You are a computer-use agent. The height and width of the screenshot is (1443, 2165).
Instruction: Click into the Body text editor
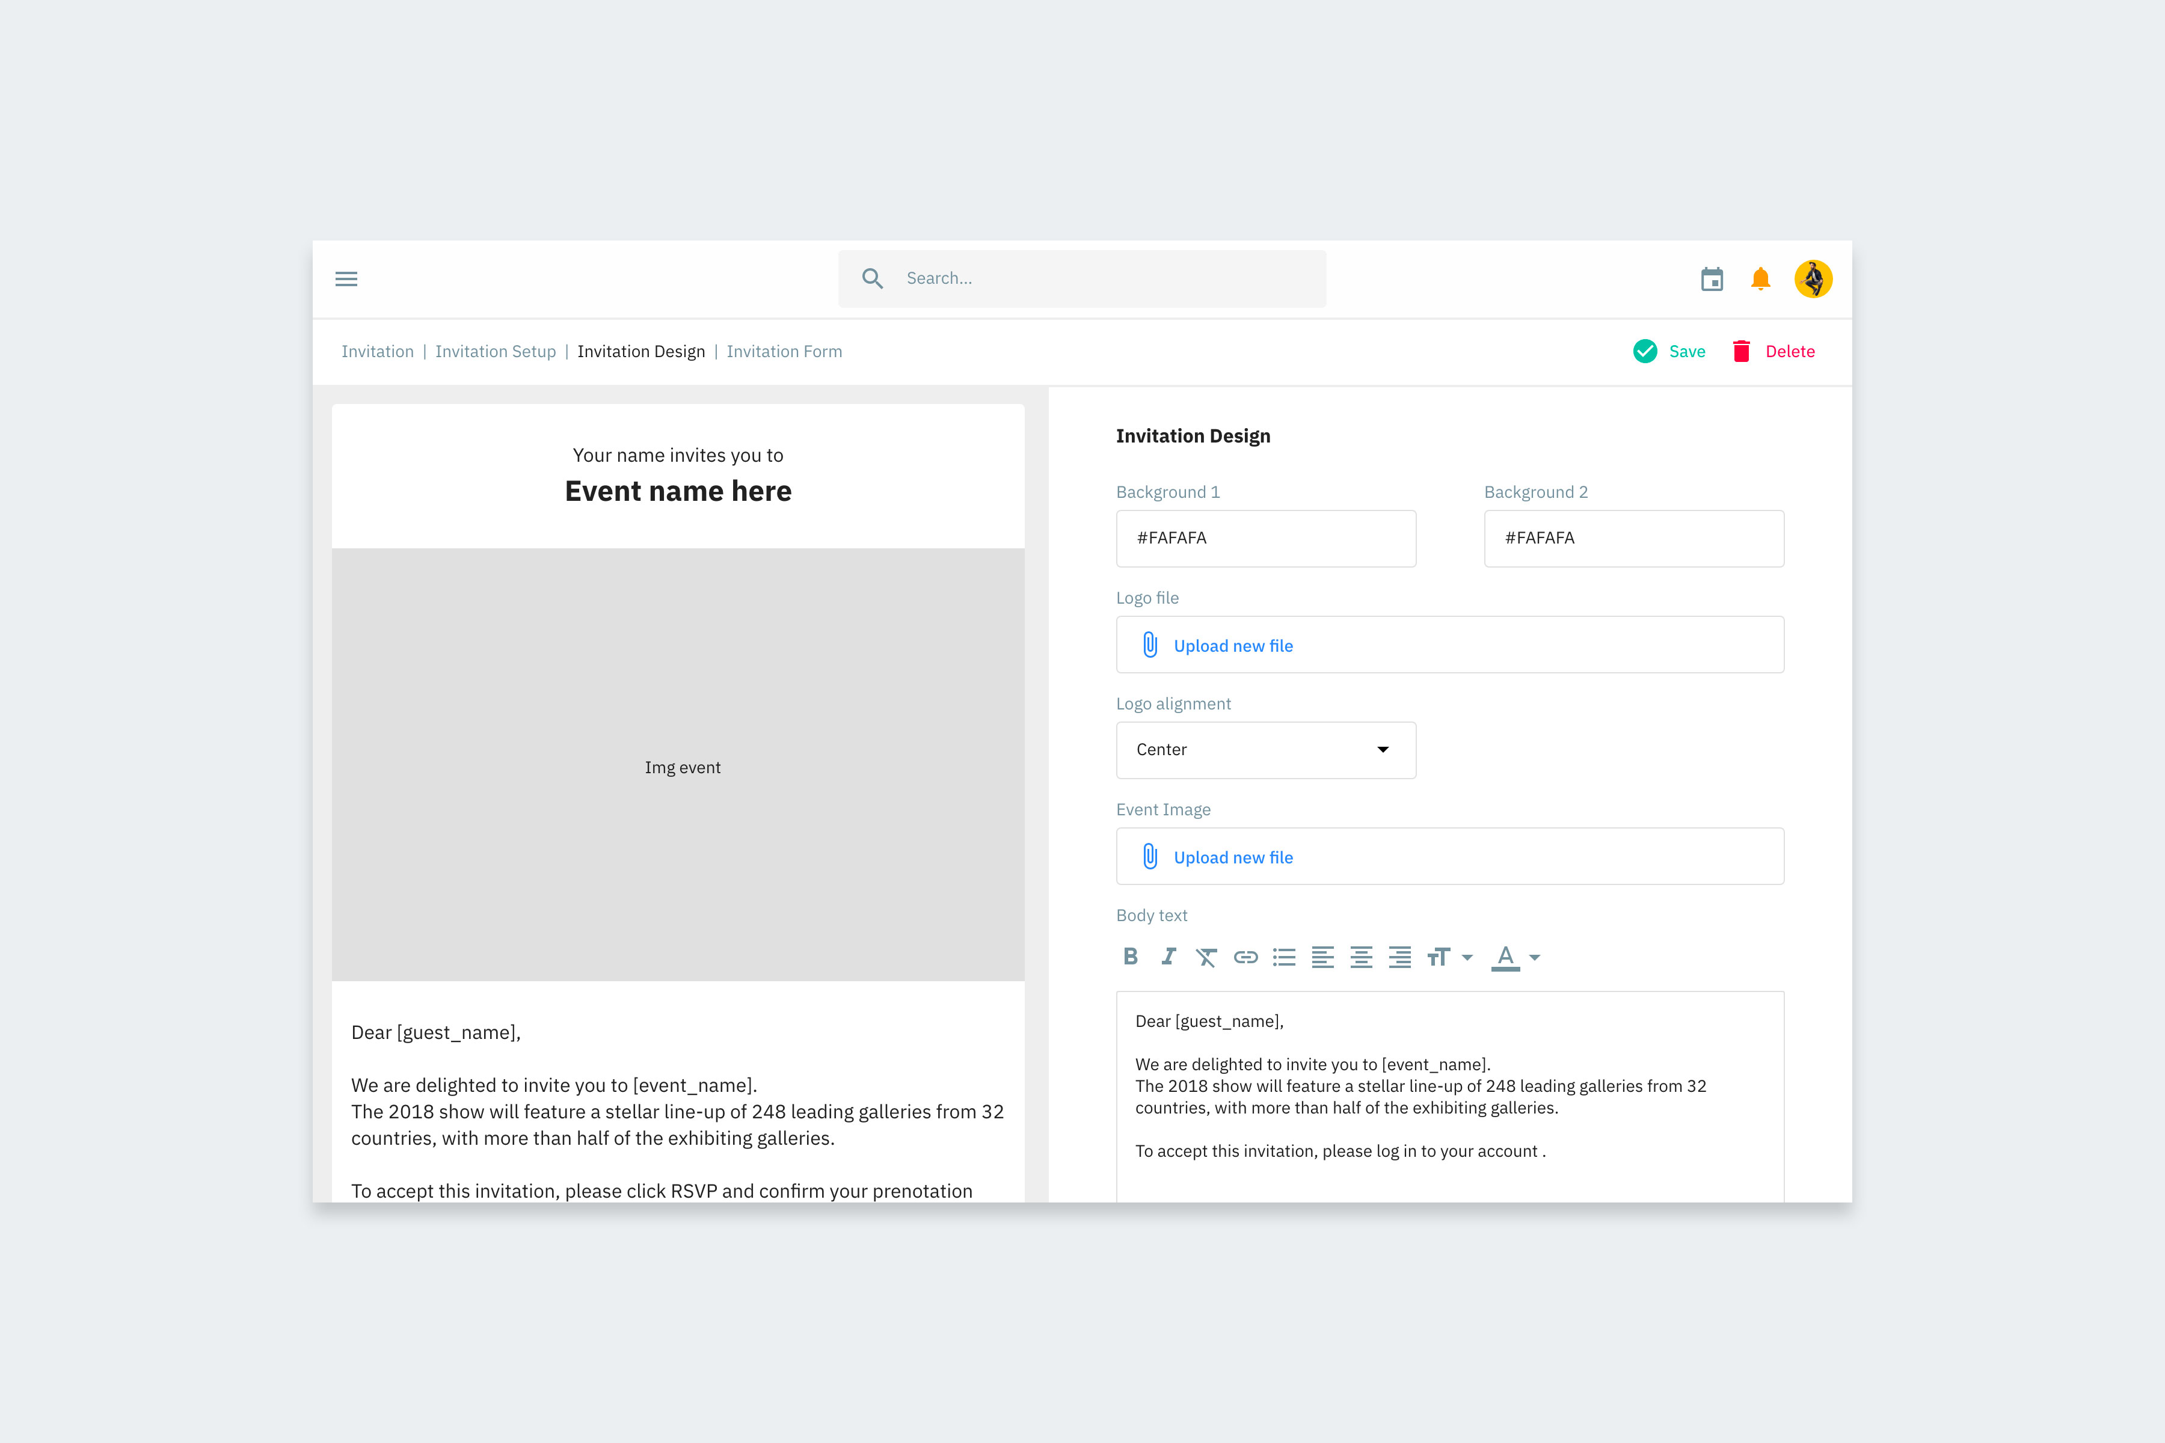coord(1450,1096)
